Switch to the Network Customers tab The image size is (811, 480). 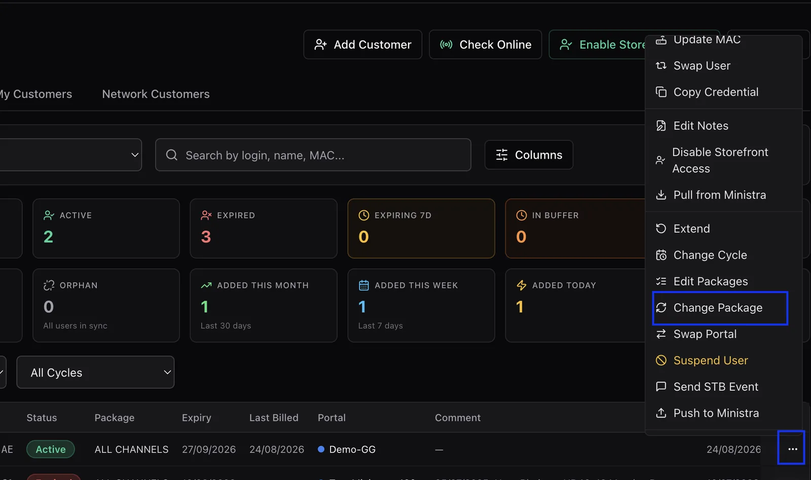156,94
